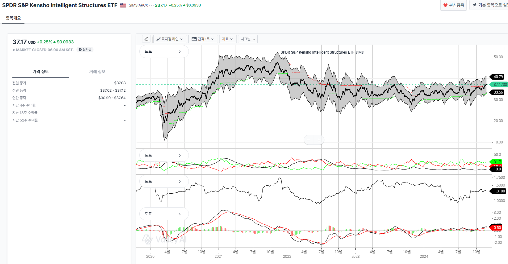Screen dimensions: 508x264
Task: Click the red 0.50 value tag
Action: [497, 228]
